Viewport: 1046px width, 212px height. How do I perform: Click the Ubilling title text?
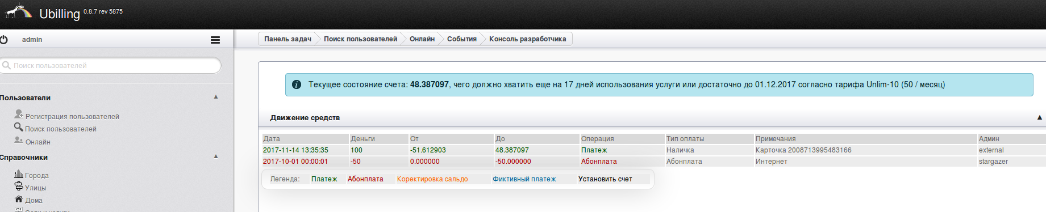coord(60,14)
